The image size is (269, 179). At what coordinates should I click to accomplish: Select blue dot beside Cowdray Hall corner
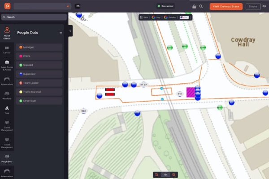pos(218,56)
